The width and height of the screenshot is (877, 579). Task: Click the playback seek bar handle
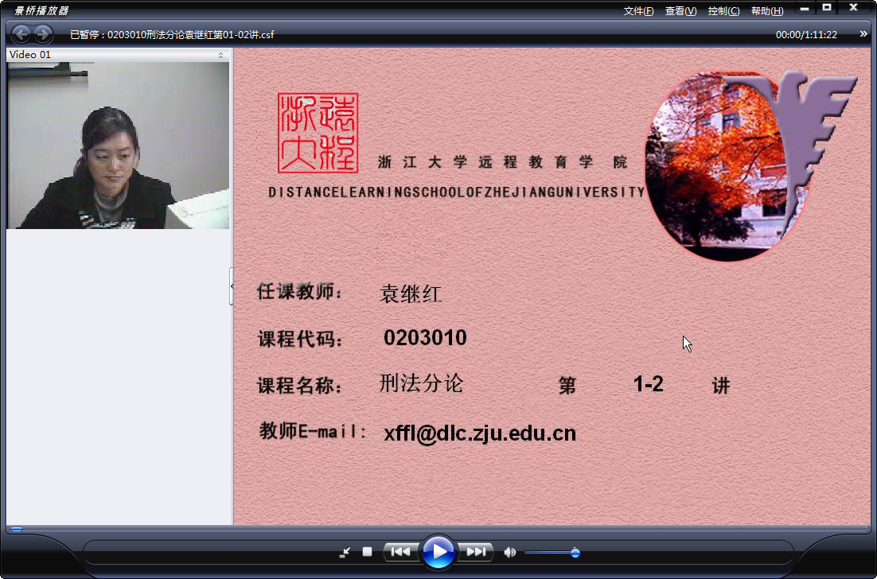(17, 529)
